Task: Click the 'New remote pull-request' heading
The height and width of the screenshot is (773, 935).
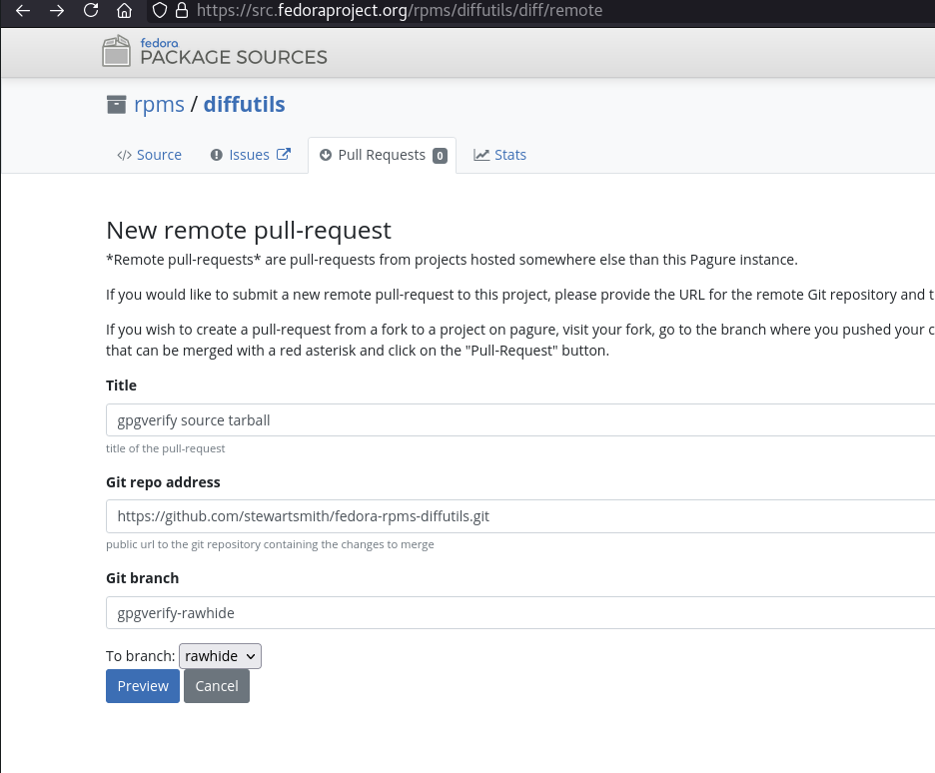Action: pos(249,230)
